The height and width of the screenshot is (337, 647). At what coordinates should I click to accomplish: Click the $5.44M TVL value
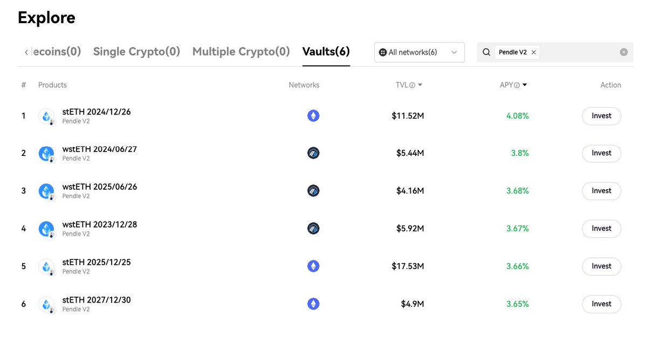click(x=410, y=153)
